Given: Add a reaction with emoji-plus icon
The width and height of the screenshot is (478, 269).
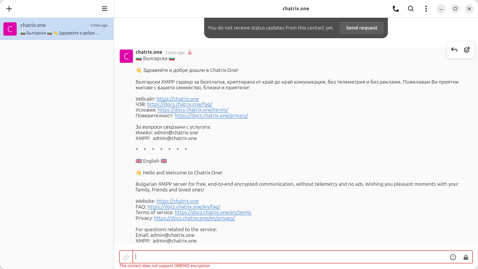Looking at the screenshot, I should pyautogui.click(x=467, y=50).
